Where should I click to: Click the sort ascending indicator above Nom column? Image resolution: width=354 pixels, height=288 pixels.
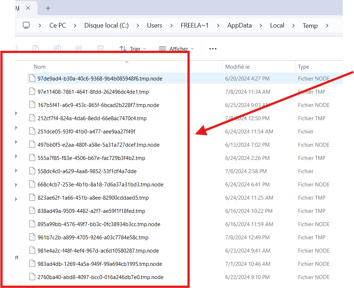point(127,62)
